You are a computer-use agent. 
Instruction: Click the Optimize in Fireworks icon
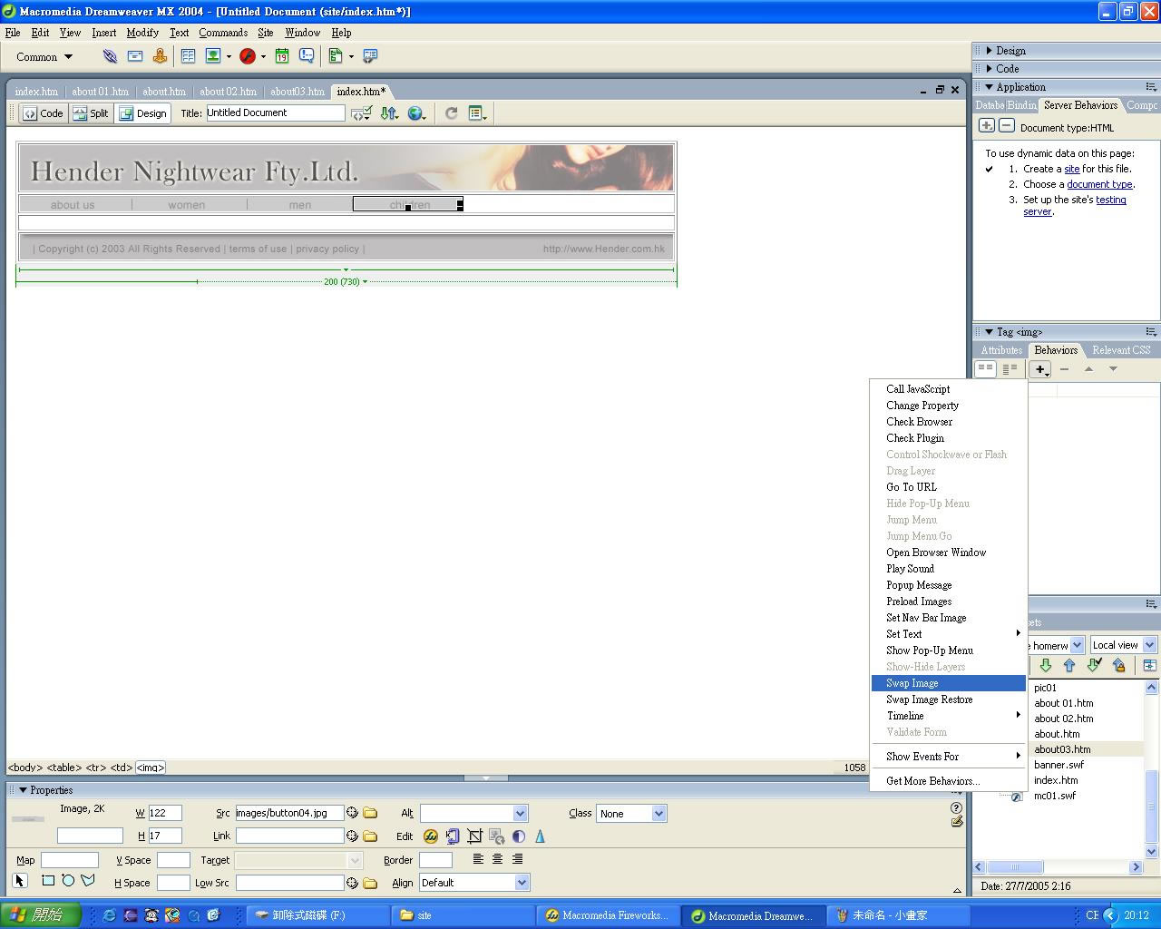point(453,836)
